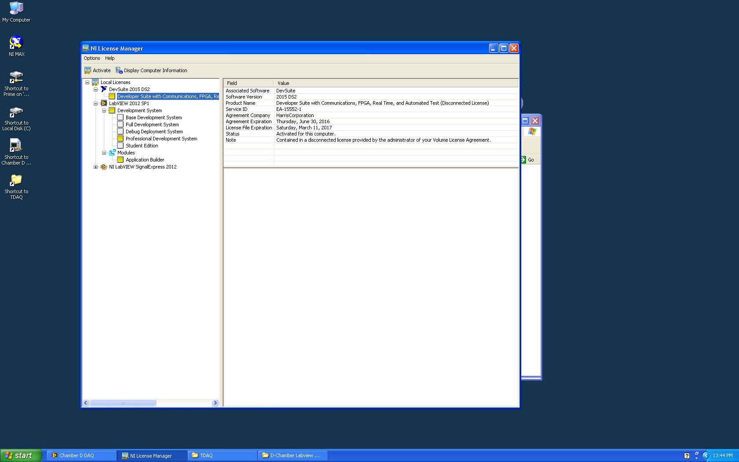Select LabVIEW 2012 SP1 in tree

(129, 103)
